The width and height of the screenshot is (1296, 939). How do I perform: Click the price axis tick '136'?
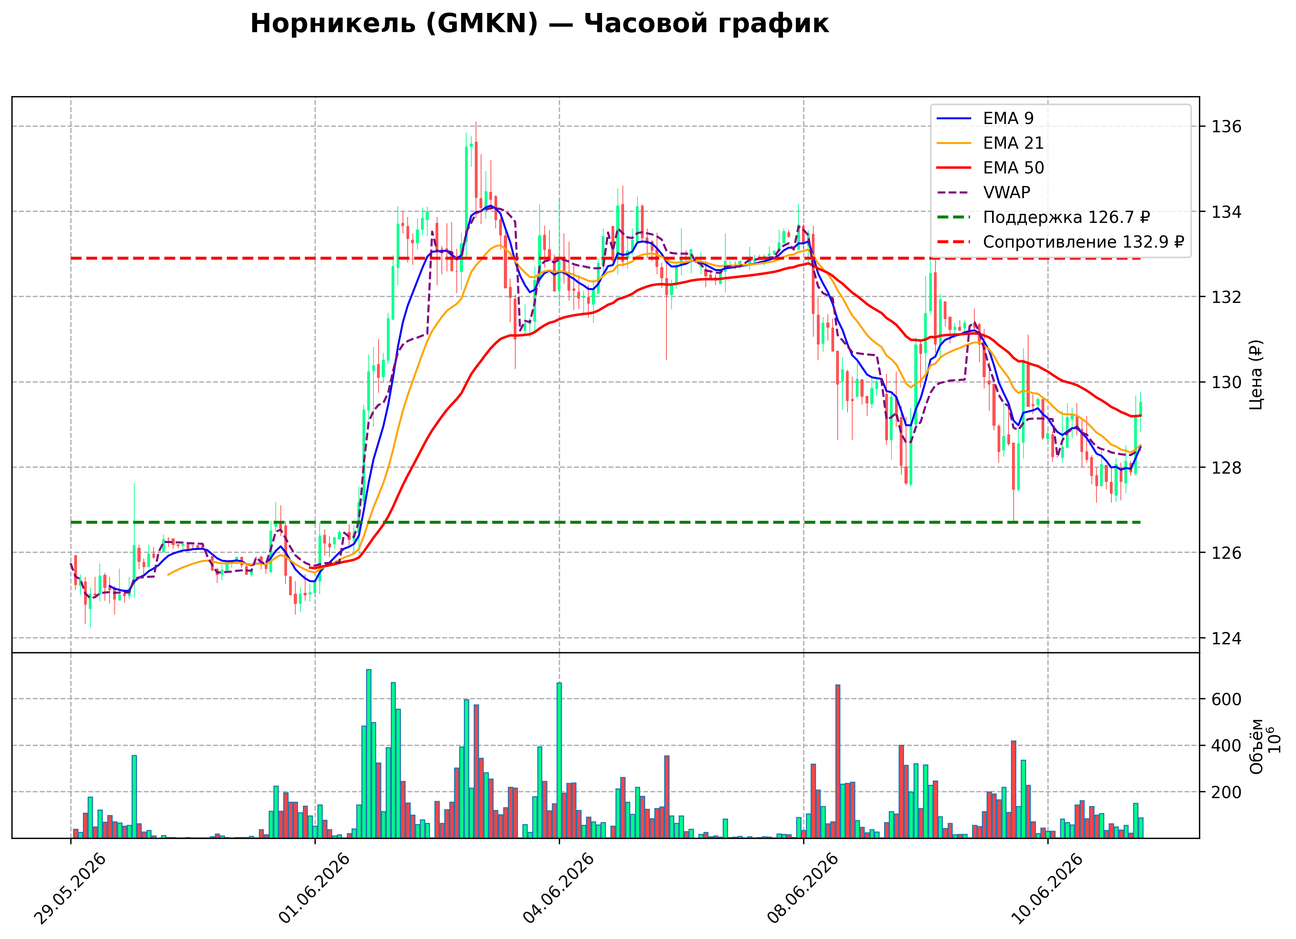click(1226, 126)
